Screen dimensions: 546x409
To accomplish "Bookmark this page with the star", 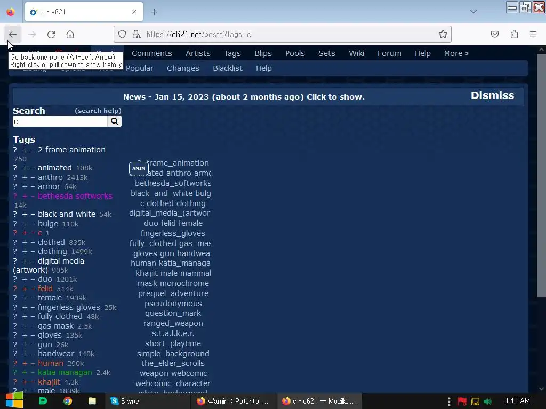I will (x=443, y=34).
